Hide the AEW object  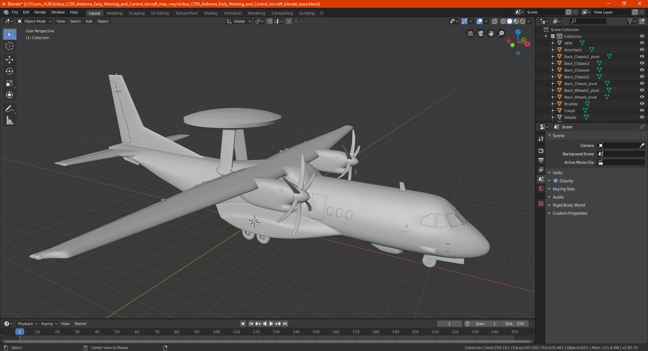point(642,43)
